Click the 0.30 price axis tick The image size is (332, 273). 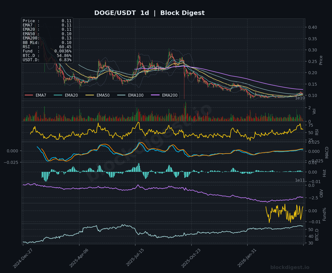(312, 50)
